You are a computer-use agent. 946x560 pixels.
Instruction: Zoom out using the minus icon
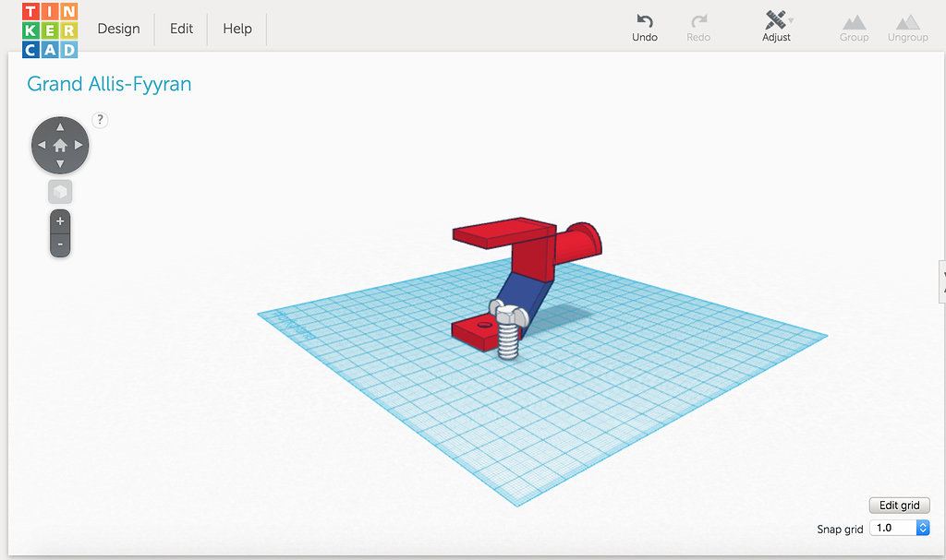59,244
